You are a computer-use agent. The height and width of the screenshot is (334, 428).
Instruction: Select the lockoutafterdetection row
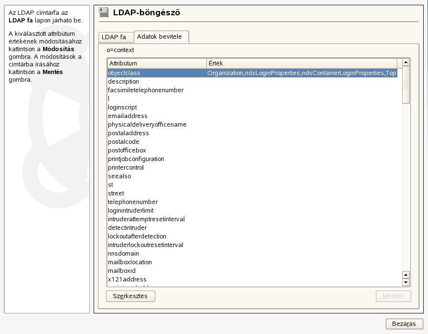click(x=252, y=237)
